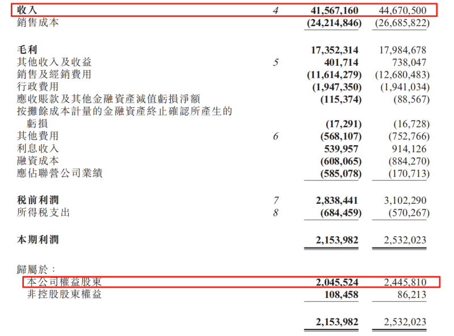This screenshot has width=454, height=336.
Task: Select cost of sales (24,214,846)
Action: (x=334, y=23)
